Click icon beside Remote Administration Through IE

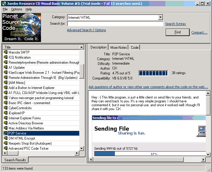(x=6, y=77)
